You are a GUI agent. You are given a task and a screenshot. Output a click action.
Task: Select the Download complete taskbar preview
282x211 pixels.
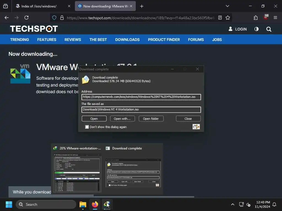tap(133, 168)
